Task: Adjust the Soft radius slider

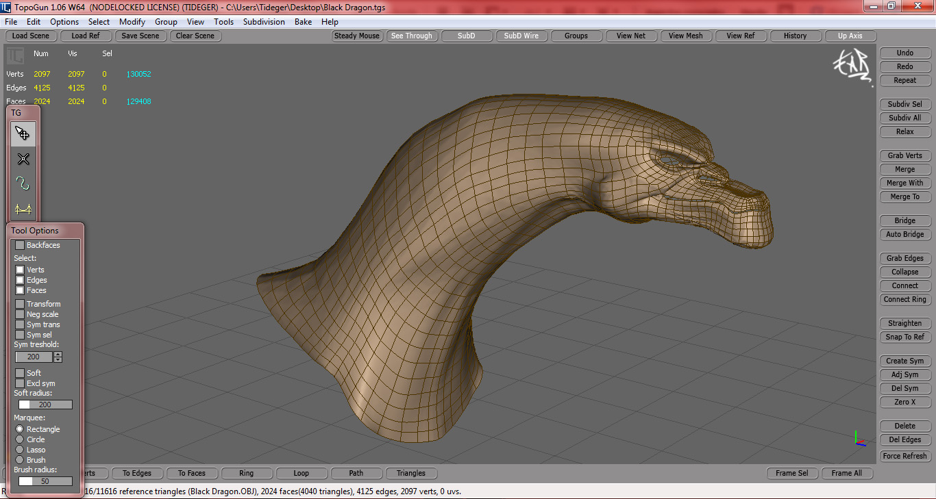Action: tap(45, 405)
